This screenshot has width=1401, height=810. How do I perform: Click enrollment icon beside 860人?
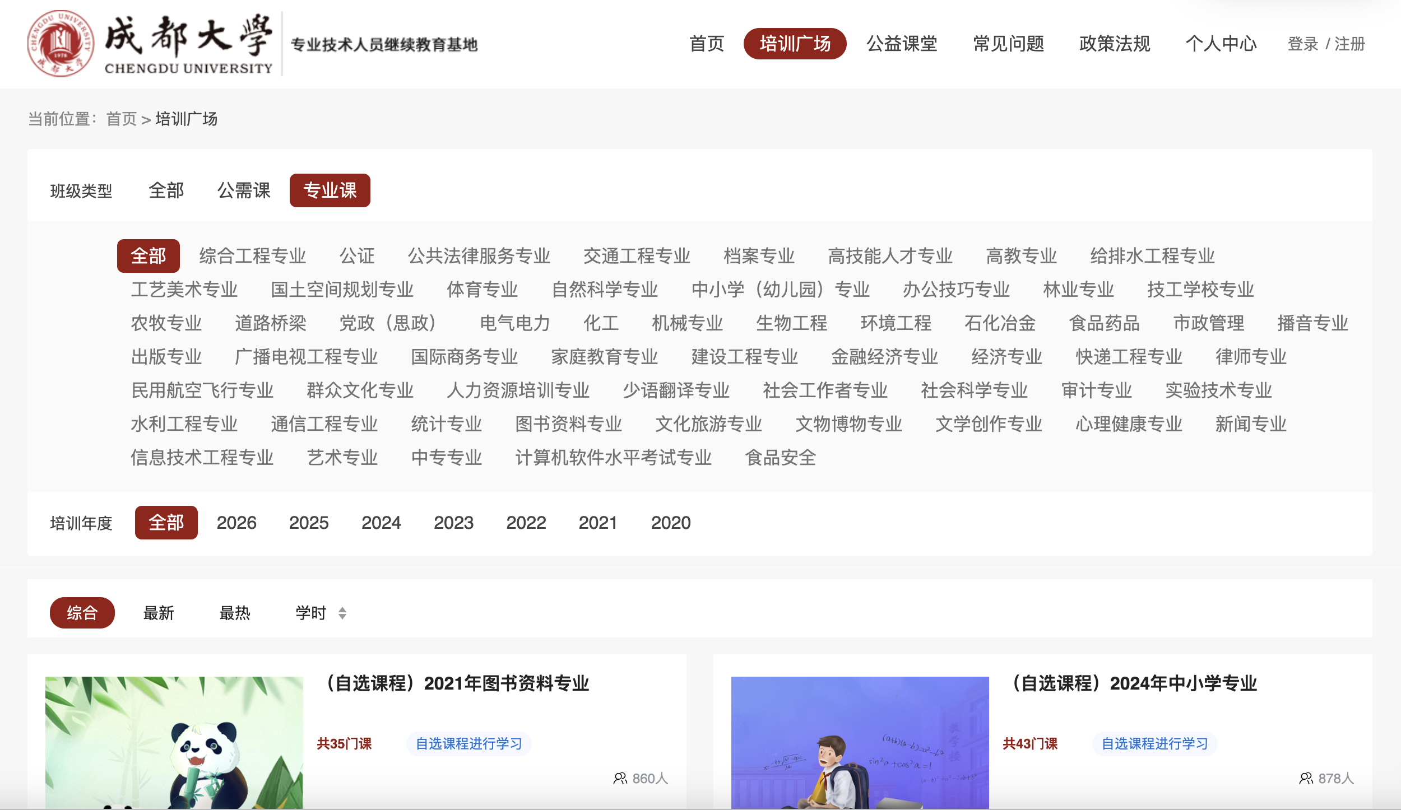620,779
